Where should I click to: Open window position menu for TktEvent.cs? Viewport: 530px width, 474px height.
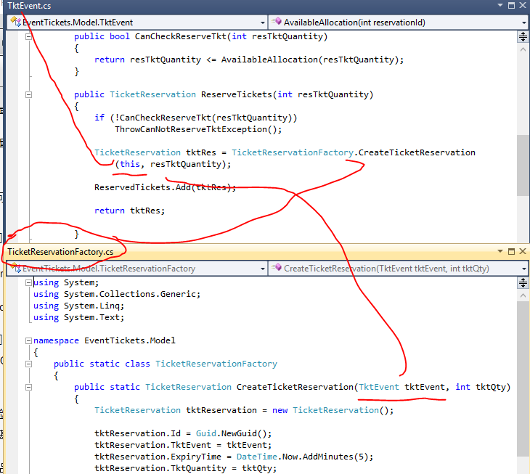click(500, 5)
